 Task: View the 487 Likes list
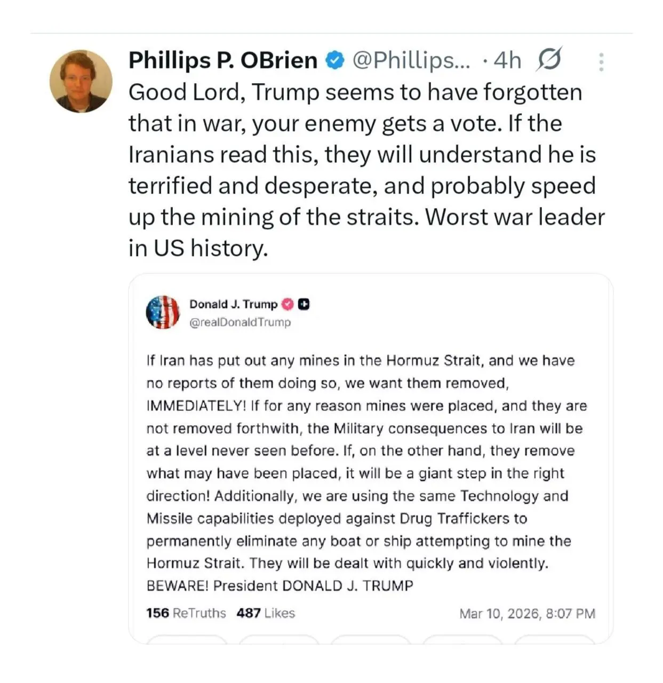(266, 613)
